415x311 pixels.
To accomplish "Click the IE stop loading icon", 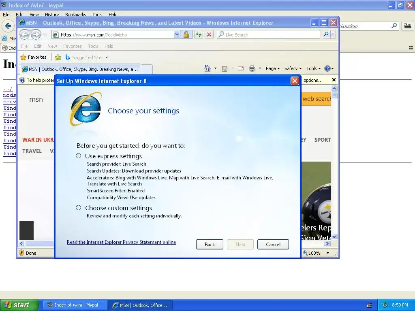I will pyautogui.click(x=209, y=35).
